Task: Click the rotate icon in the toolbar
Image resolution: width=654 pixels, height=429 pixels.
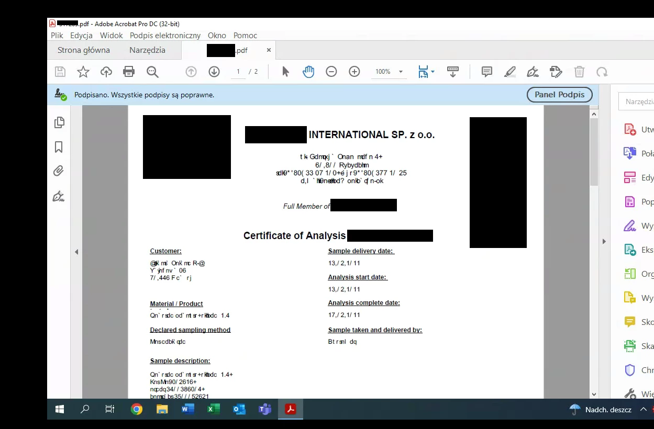Action: [602, 72]
